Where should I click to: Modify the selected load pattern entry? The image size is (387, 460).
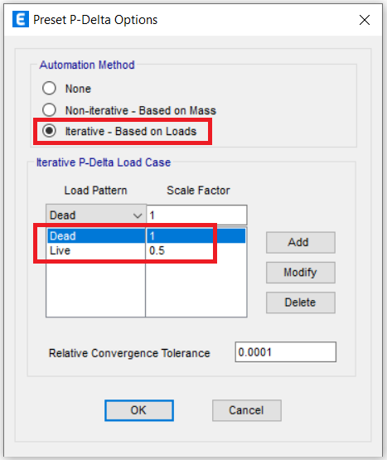(x=301, y=272)
